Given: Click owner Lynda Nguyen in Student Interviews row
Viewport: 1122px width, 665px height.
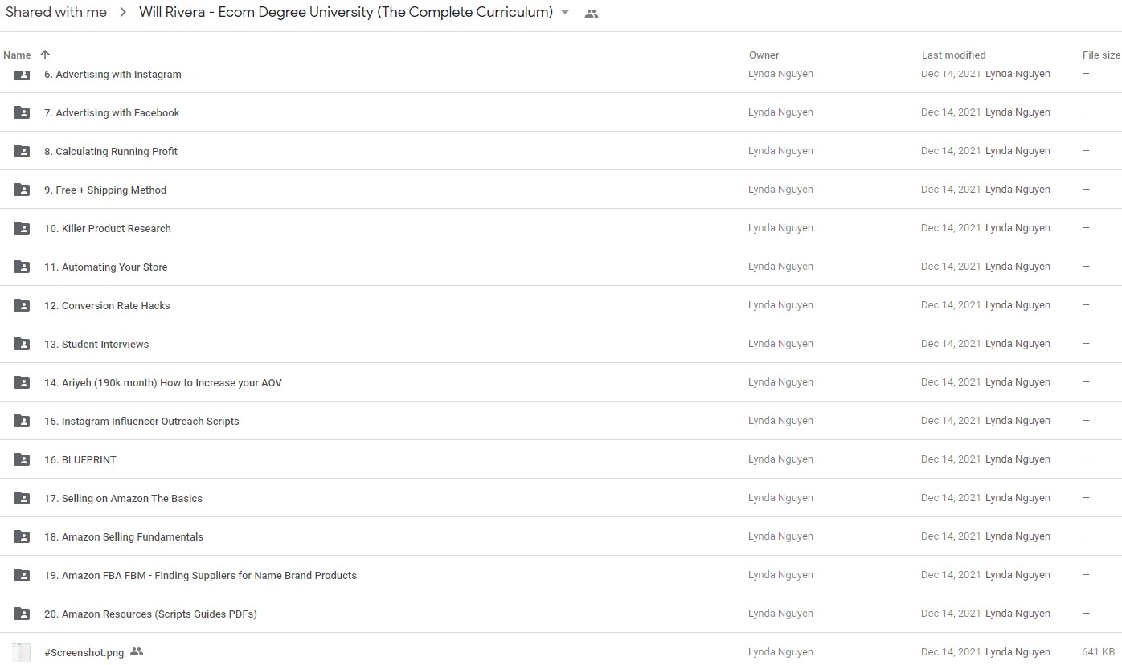Looking at the screenshot, I should point(780,344).
